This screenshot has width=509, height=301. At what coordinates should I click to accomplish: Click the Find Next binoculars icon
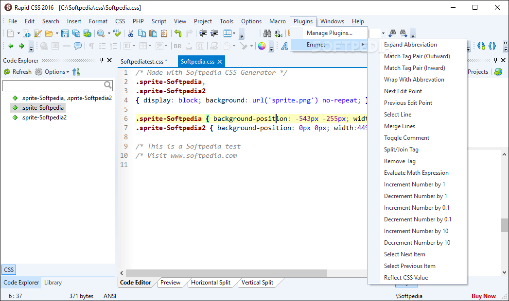403,33
